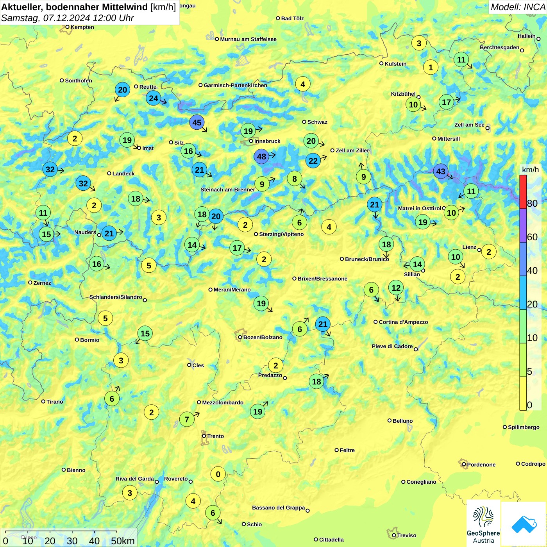Screen dimensions: 547x547
Task: Pick the green 10–20 legend band
Action: point(523,326)
